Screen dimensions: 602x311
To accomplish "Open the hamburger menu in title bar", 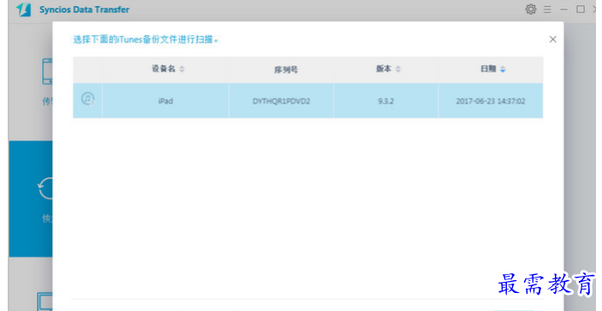I will 547,9.
